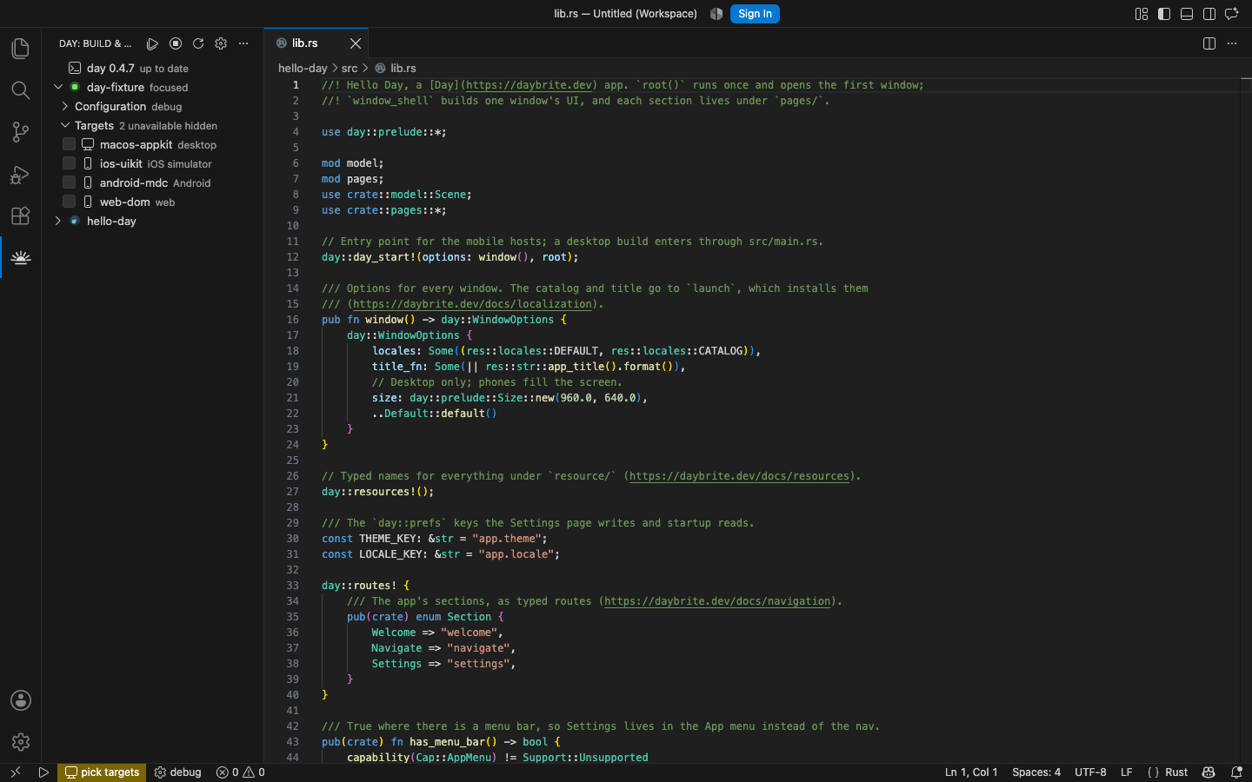Toggle the bottom panel

1187,14
